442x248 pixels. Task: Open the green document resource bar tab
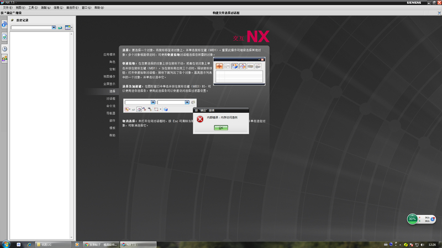pos(4,37)
